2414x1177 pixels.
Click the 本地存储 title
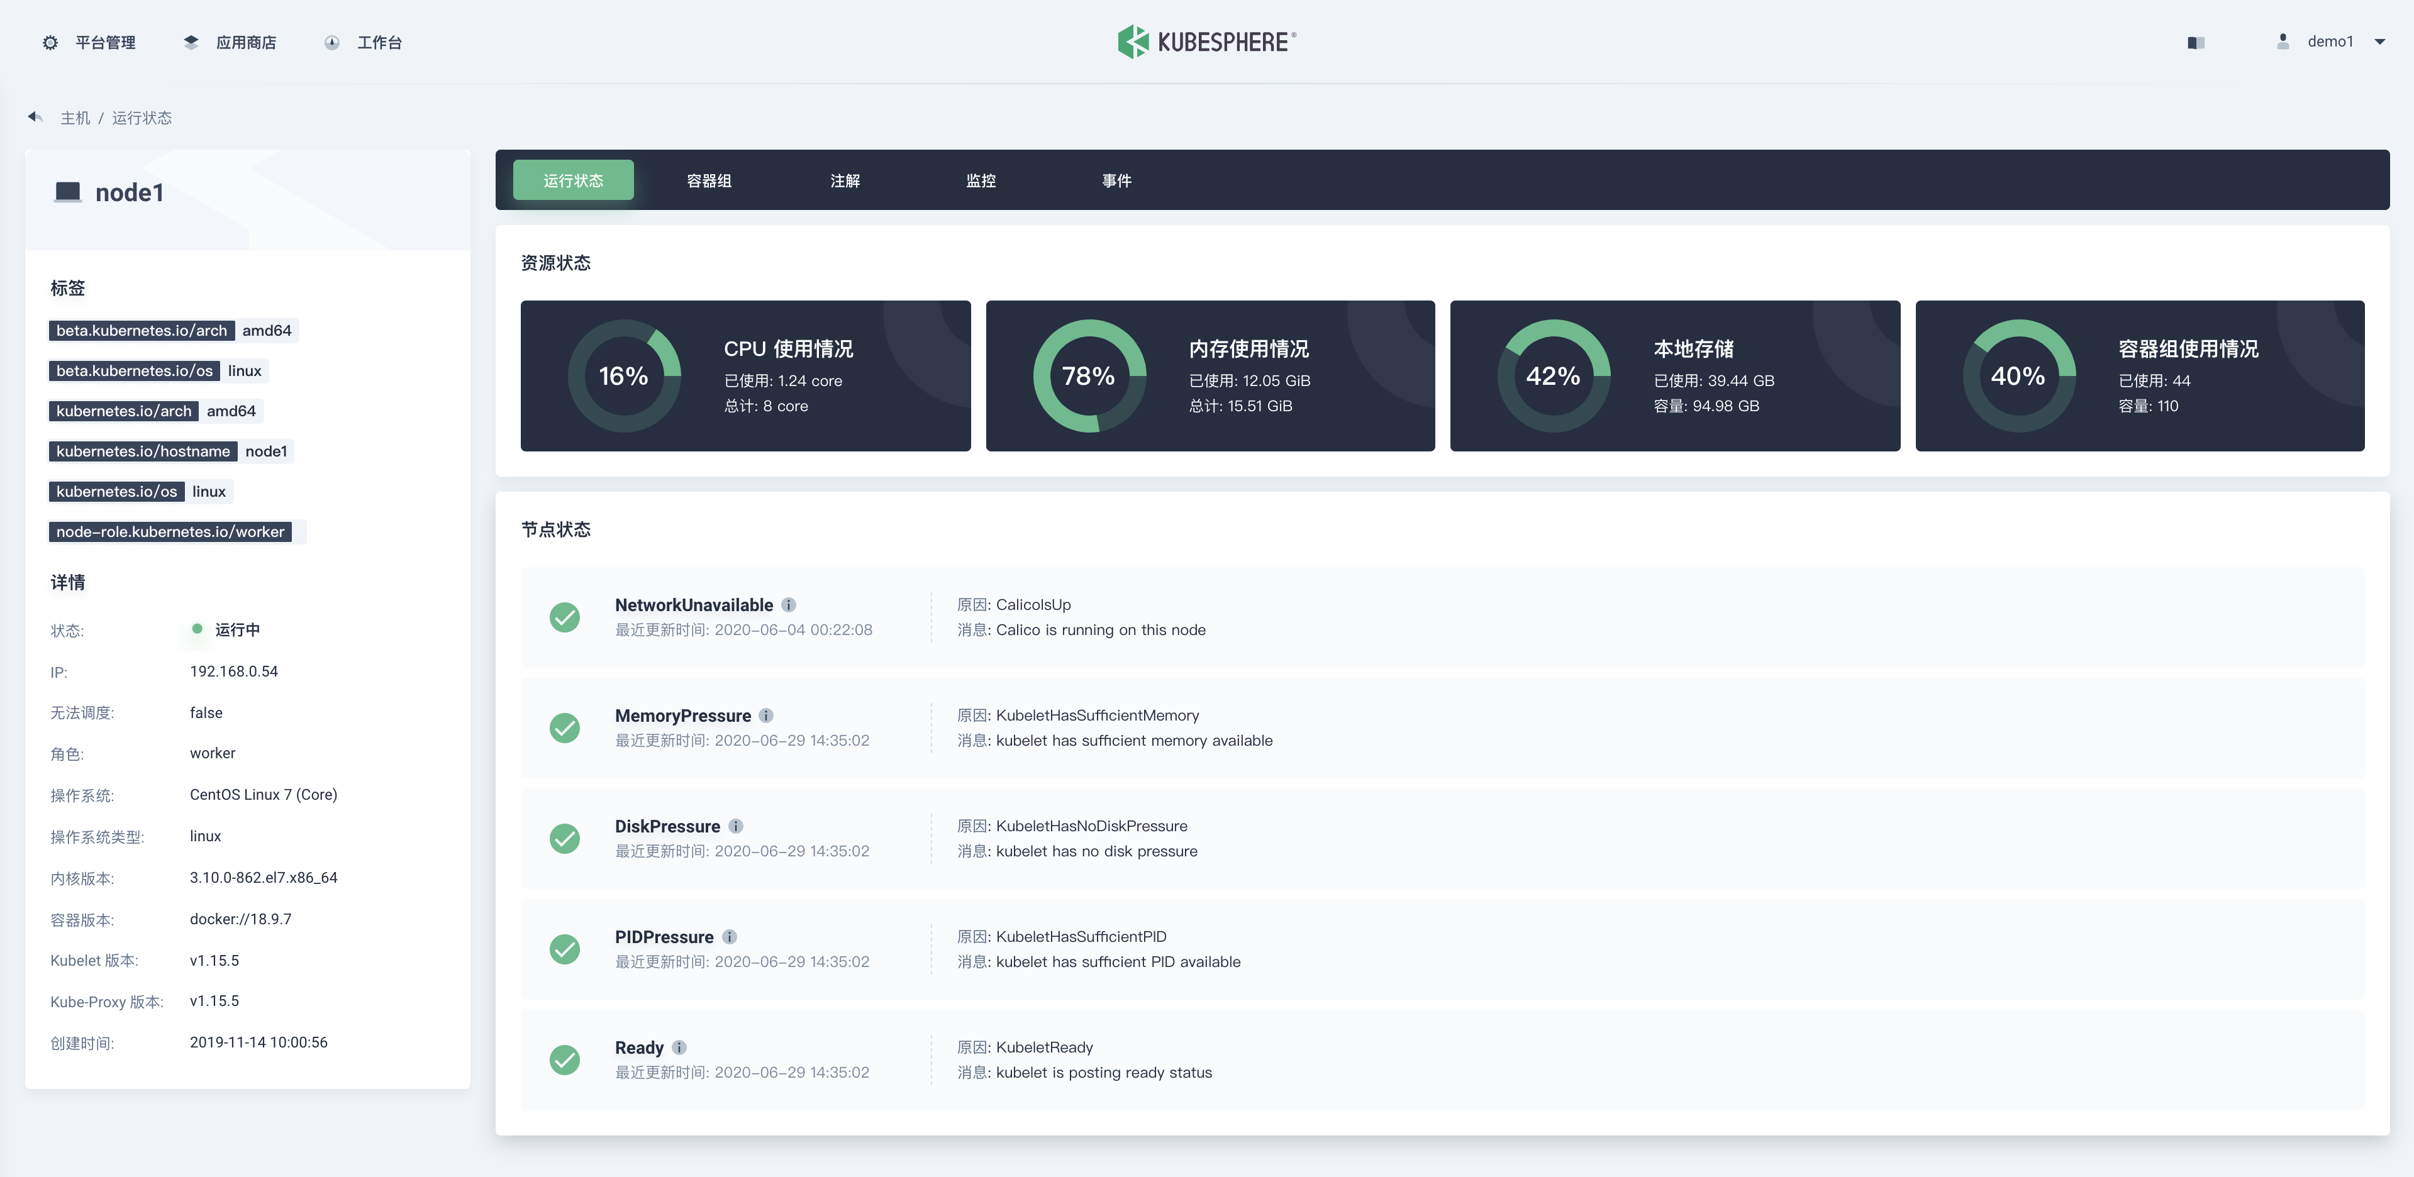coord(1693,348)
